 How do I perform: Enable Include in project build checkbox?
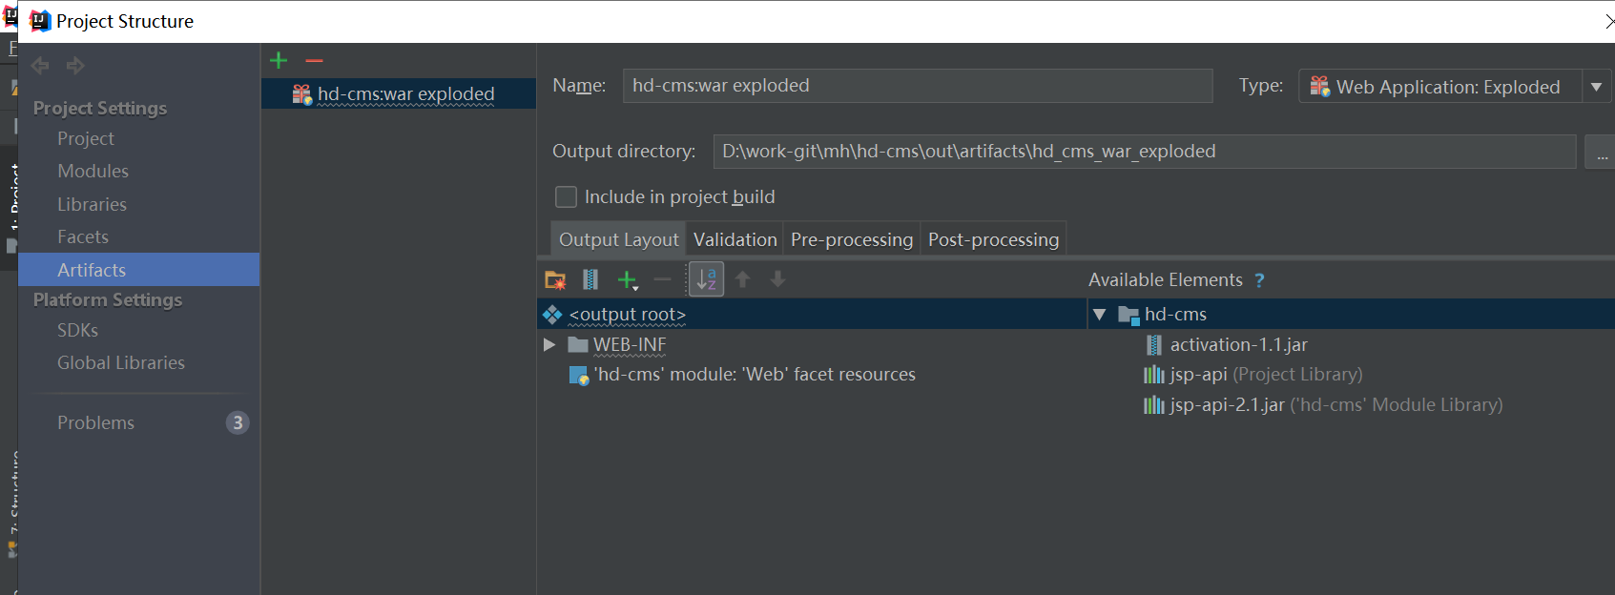[566, 197]
